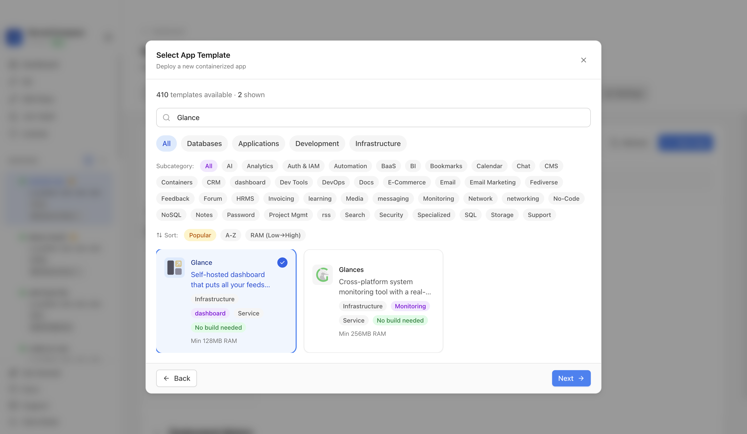Filter by Analytics subcategory
Screen dimensions: 747x434
[260, 166]
